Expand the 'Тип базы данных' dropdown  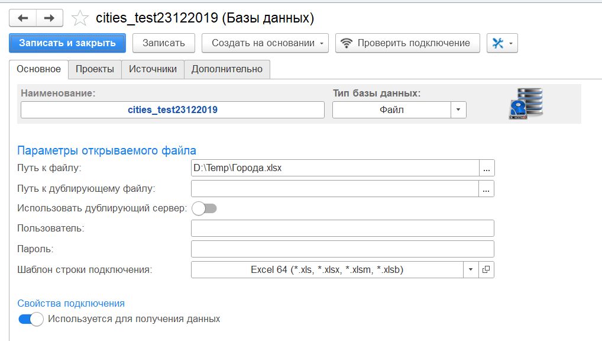tap(458, 110)
